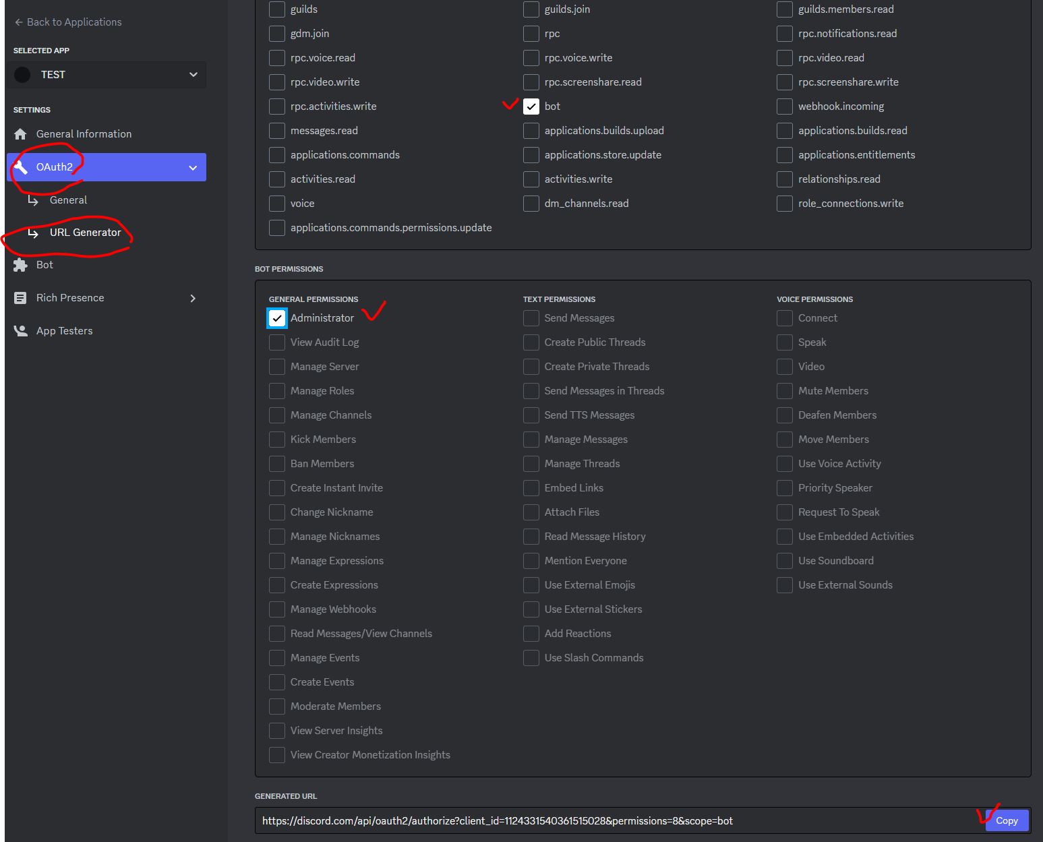Check the Manage Server permission
Screen dimensions: 1043x842
coord(277,367)
